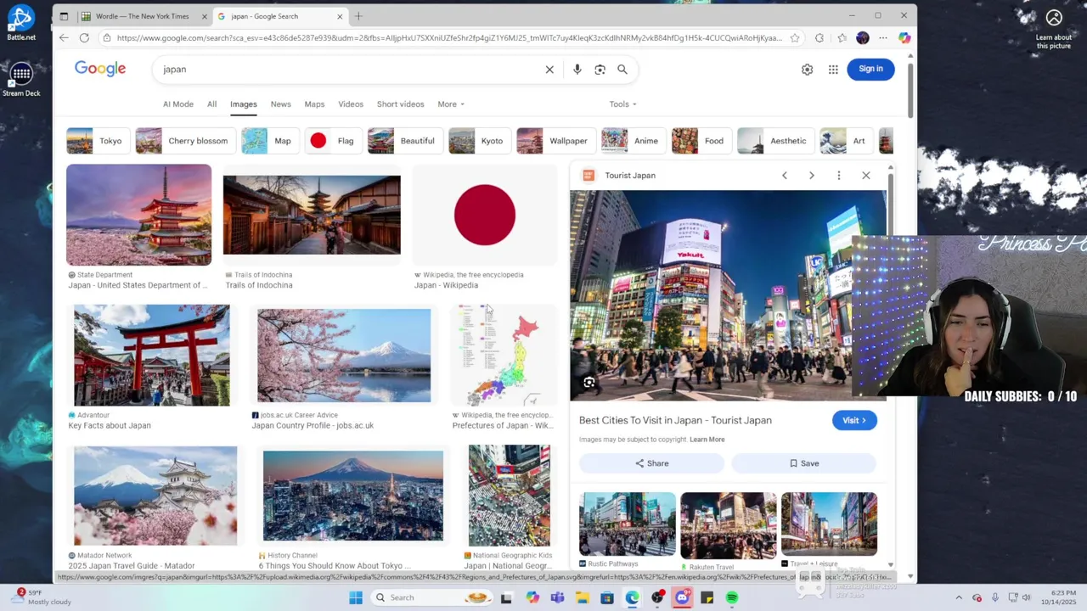The width and height of the screenshot is (1087, 611).
Task: Close the Wordle tab
Action: click(x=205, y=16)
